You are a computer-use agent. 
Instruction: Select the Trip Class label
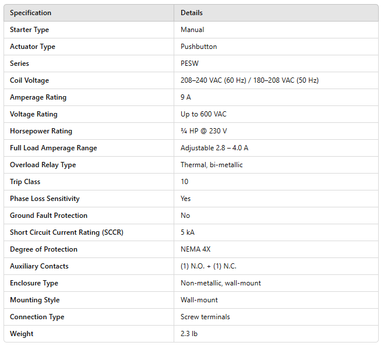tap(25, 182)
